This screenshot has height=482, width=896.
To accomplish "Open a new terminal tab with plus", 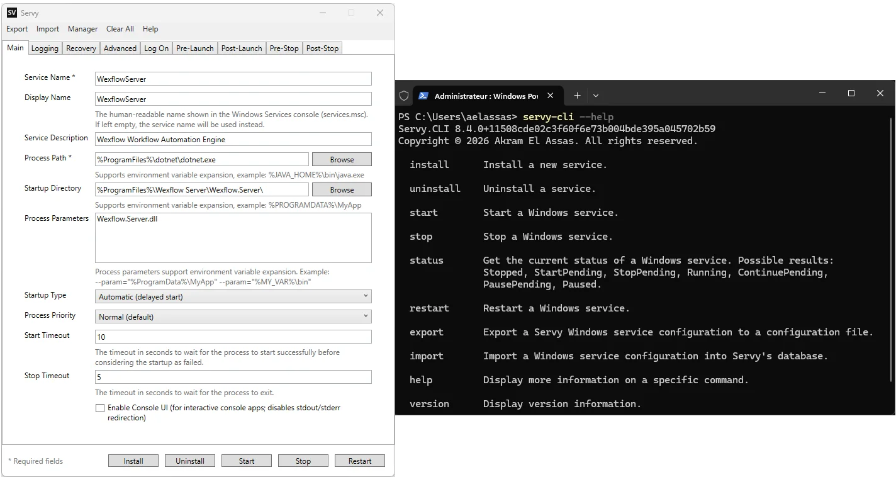I will click(x=577, y=96).
